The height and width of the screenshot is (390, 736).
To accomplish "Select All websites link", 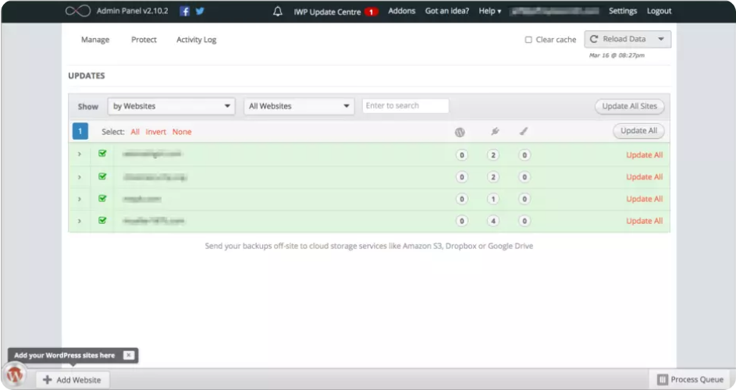I will (135, 132).
